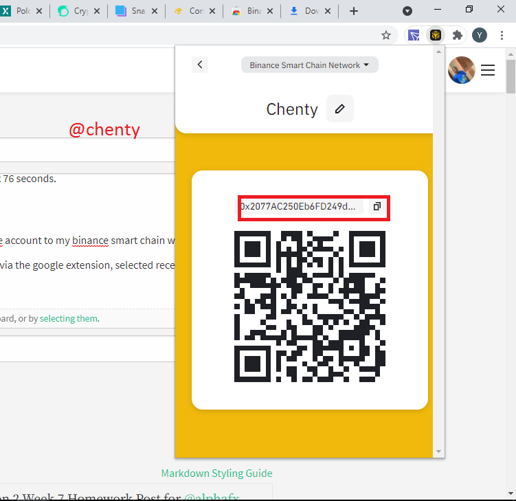The height and width of the screenshot is (501, 516).
Task: Click the wallet popup scrollbar up arrow
Action: [438, 52]
